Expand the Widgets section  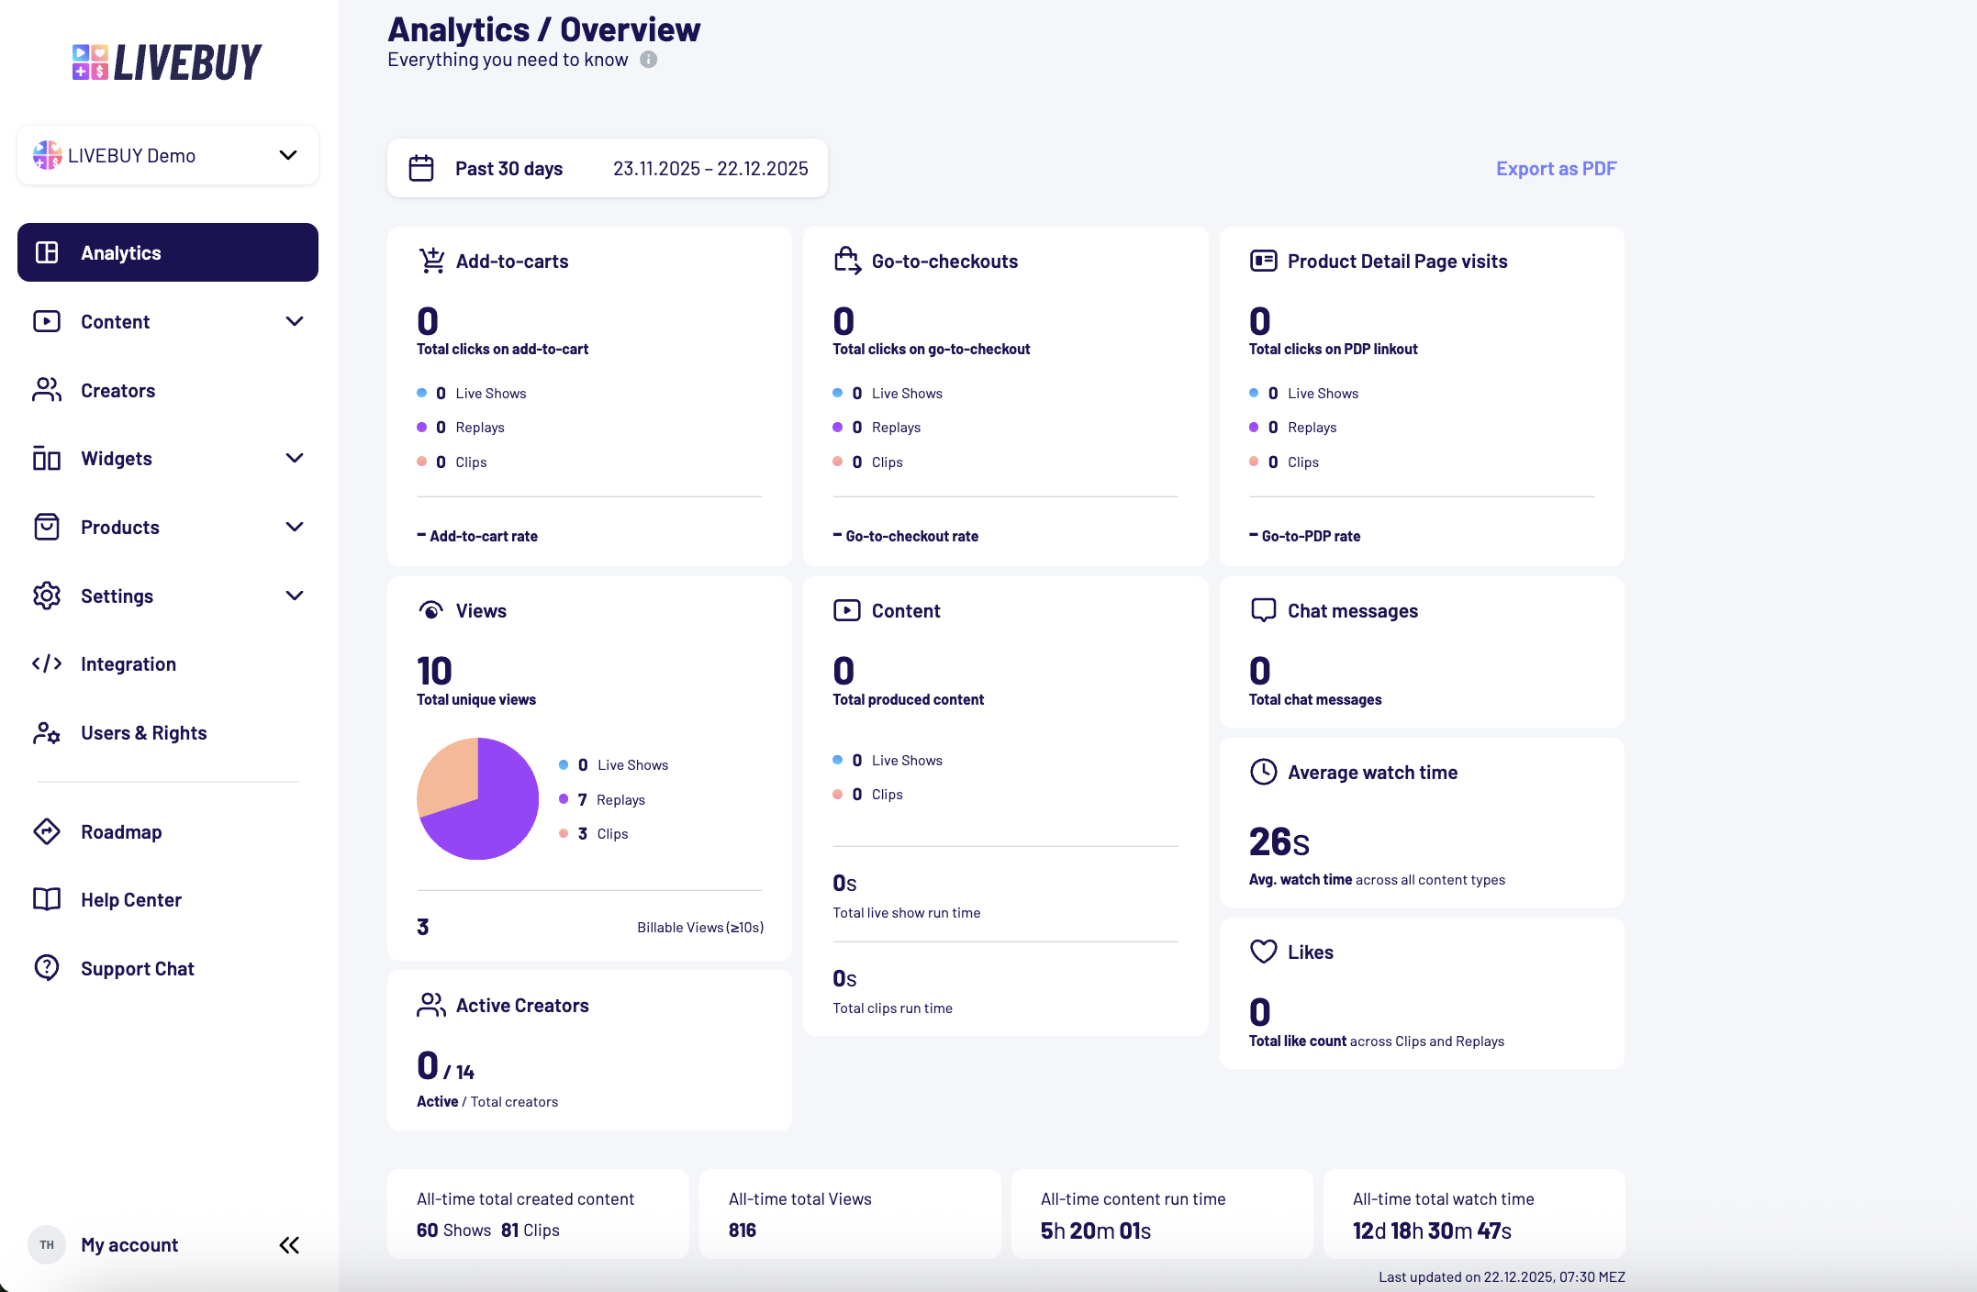295,458
